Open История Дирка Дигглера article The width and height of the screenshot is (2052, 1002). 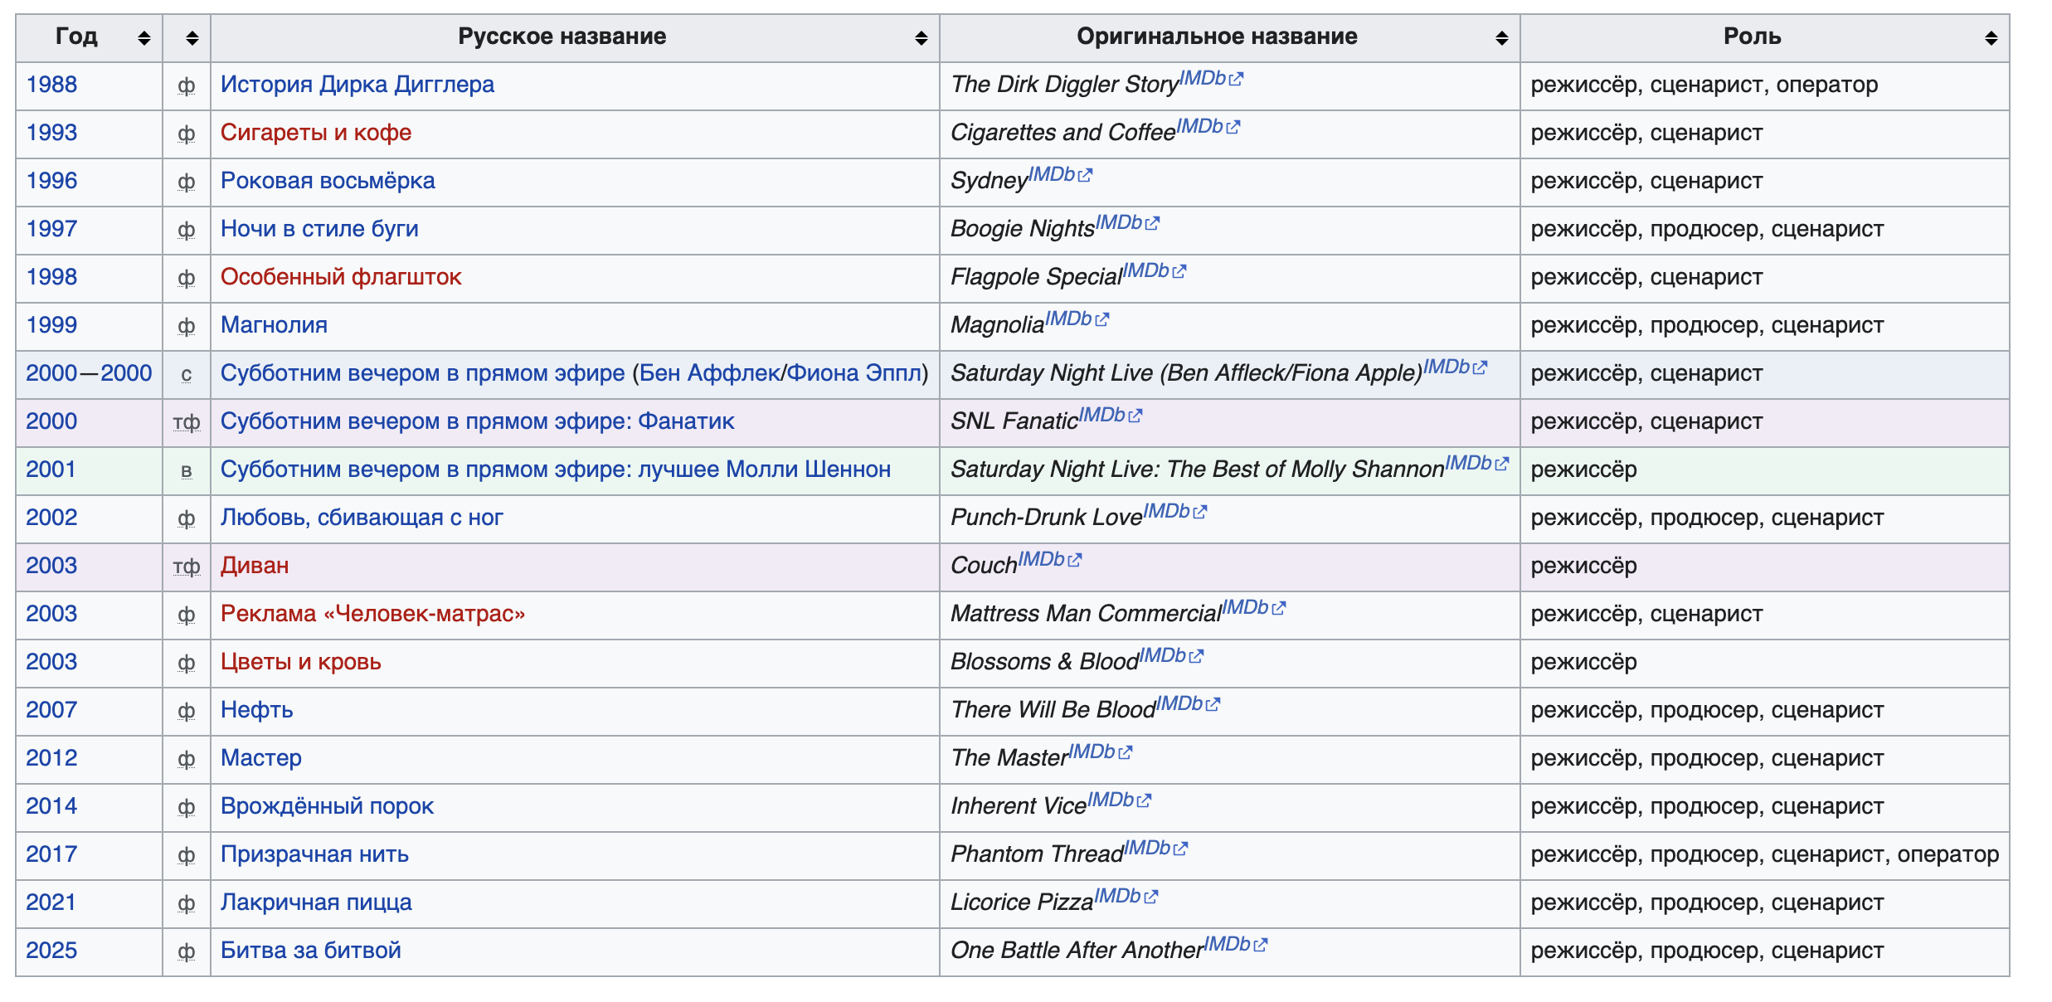pyautogui.click(x=357, y=85)
